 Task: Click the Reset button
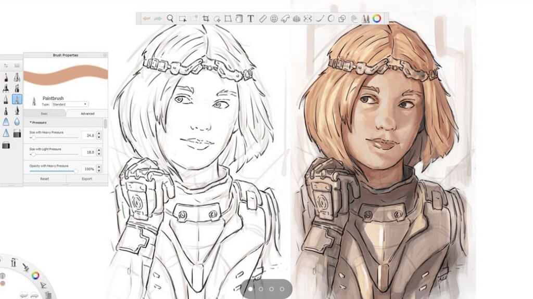44,179
